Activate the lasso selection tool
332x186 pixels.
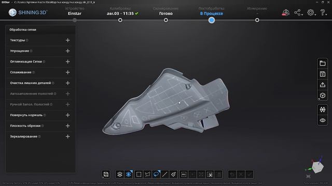click(x=156, y=175)
